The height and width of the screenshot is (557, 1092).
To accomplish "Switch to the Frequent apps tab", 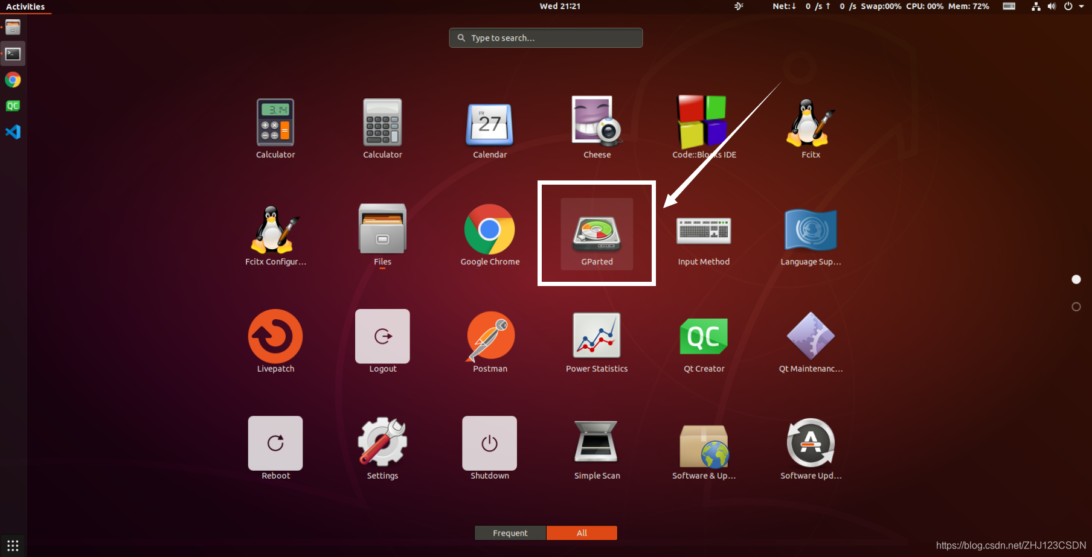I will (x=510, y=533).
